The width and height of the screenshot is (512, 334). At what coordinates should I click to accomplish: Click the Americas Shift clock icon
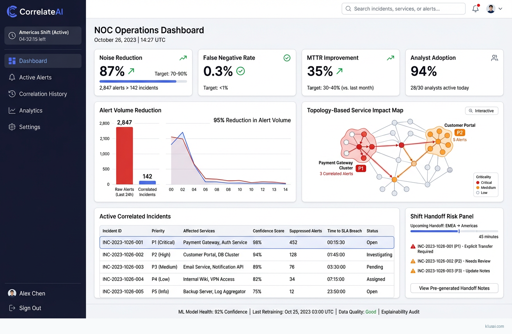pyautogui.click(x=12, y=36)
